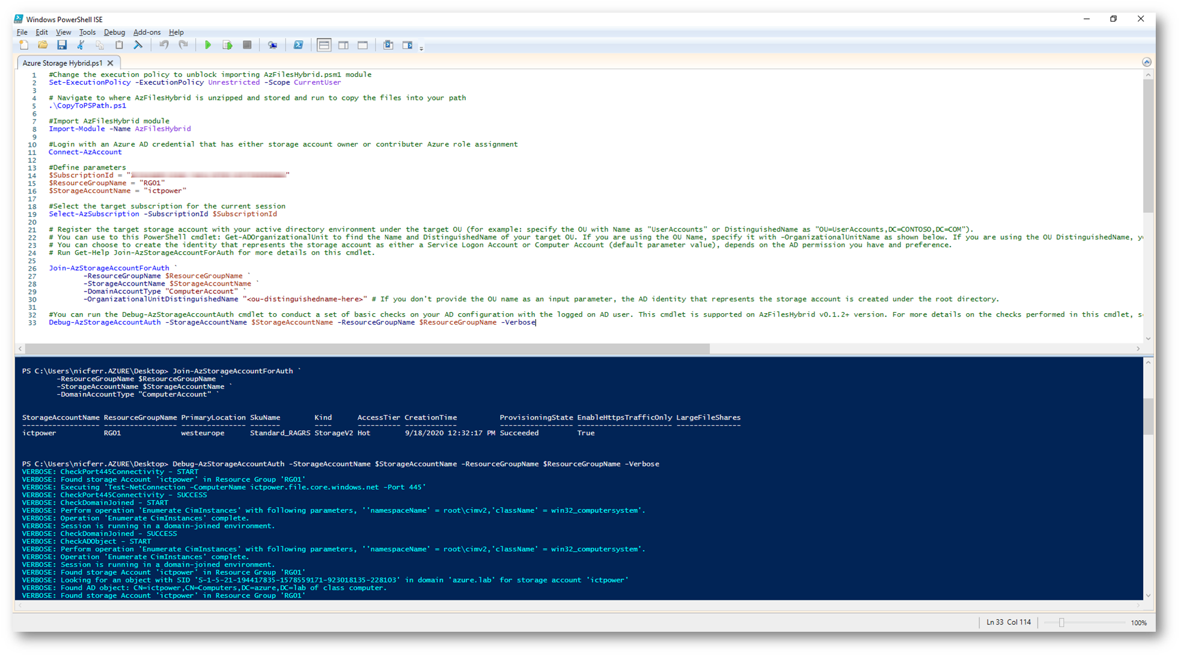1181x657 pixels.
Task: Open an existing script file
Action: point(43,45)
